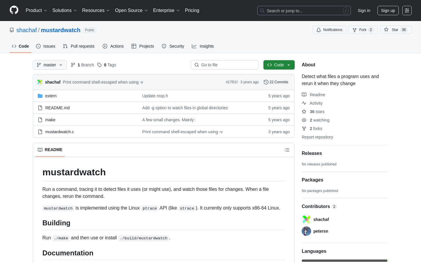Click the mustardwatch.c file icon
Screen dimensions: 421x263
(40, 132)
